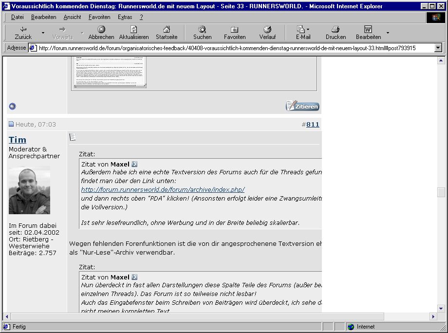Open the Datei menu
The width and height of the screenshot is (448, 333).
(x=17, y=17)
